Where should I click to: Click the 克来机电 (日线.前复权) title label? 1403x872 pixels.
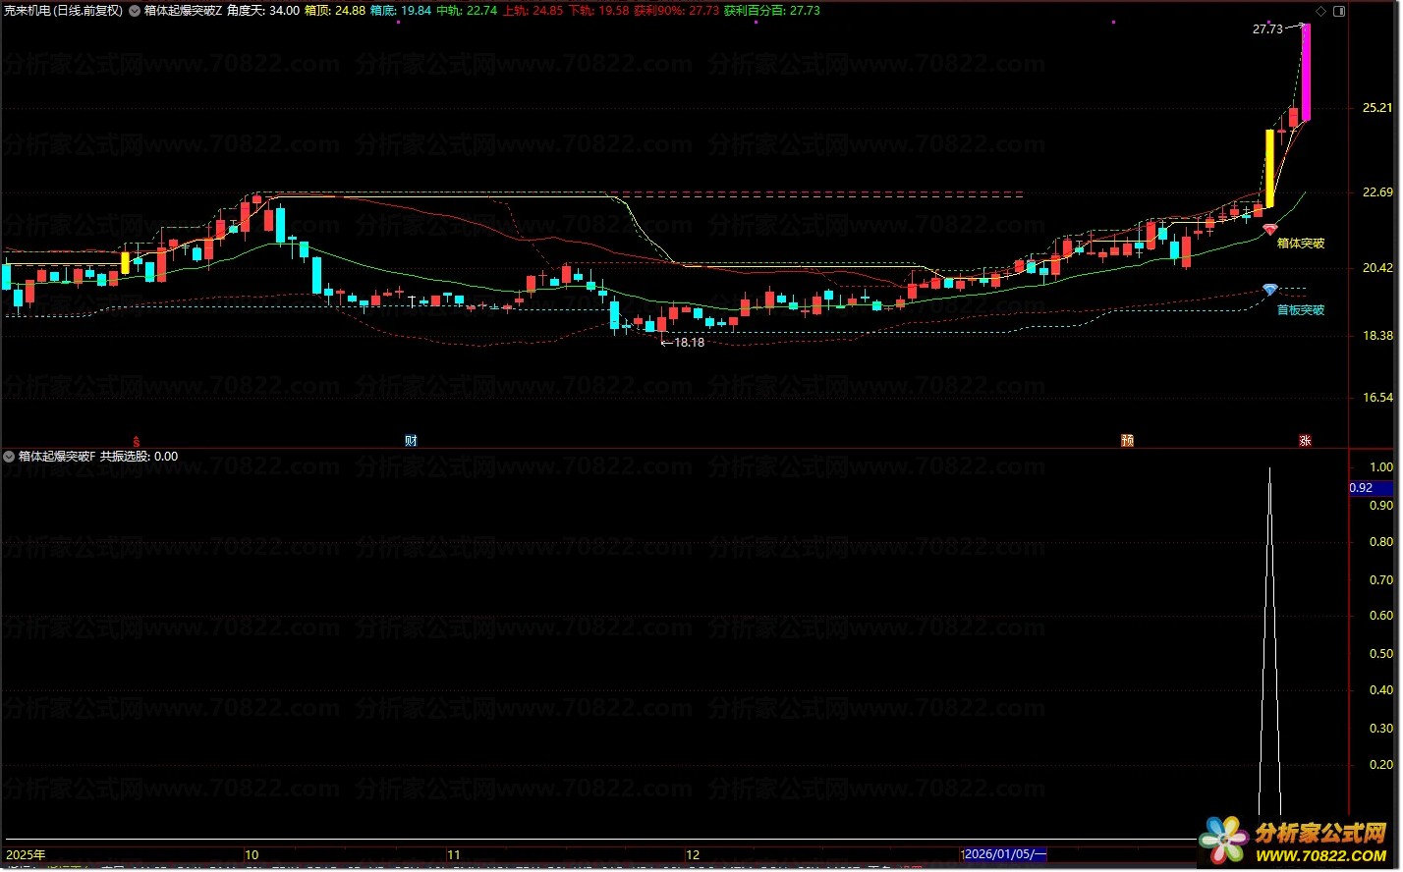[63, 11]
